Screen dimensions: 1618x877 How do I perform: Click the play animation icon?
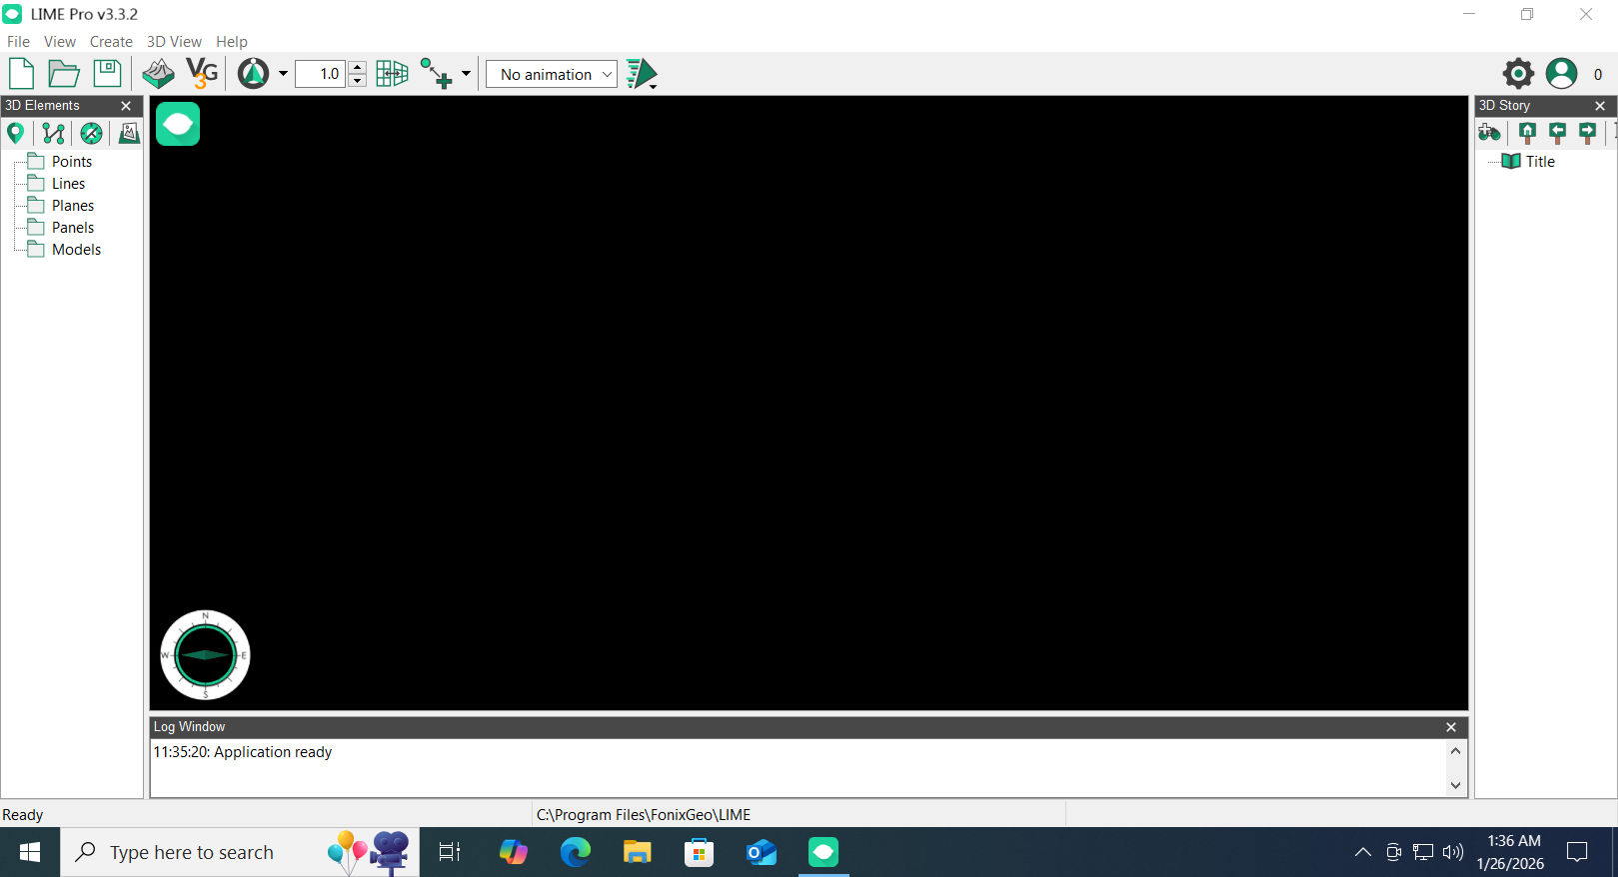[642, 74]
